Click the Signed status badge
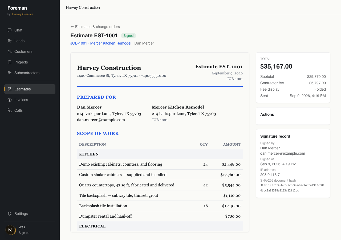 pyautogui.click(x=128, y=36)
